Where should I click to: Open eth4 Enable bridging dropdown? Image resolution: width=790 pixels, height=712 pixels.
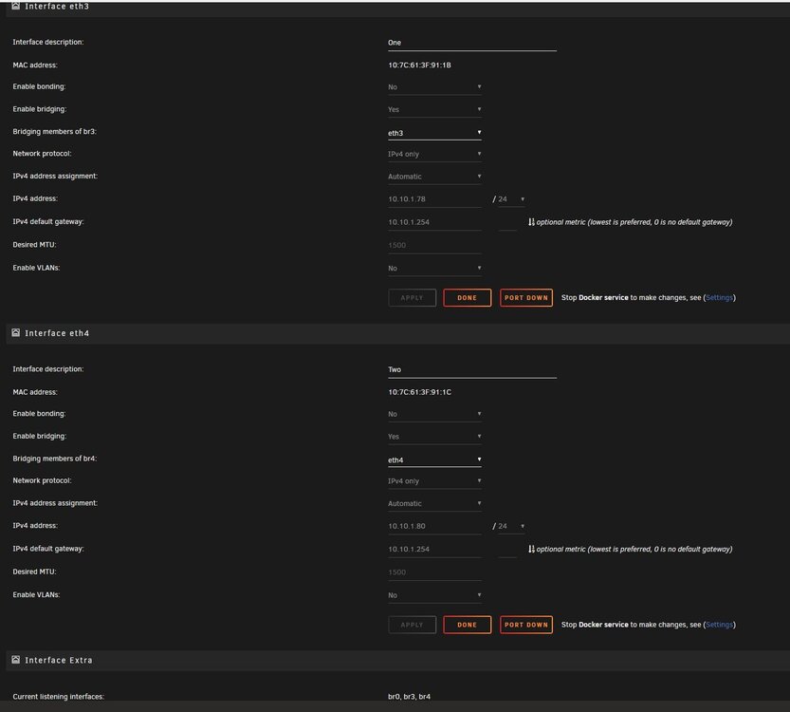(x=434, y=436)
